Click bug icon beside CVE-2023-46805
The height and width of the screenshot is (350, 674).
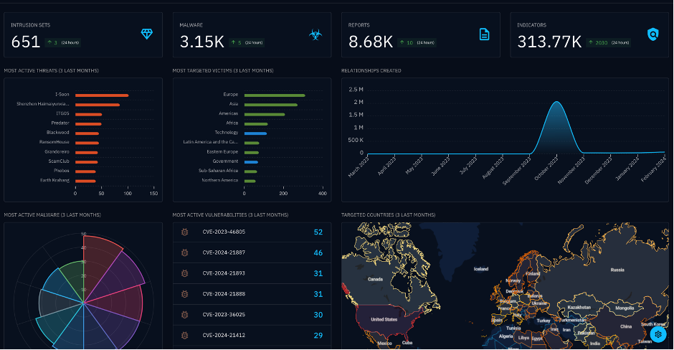(x=185, y=232)
